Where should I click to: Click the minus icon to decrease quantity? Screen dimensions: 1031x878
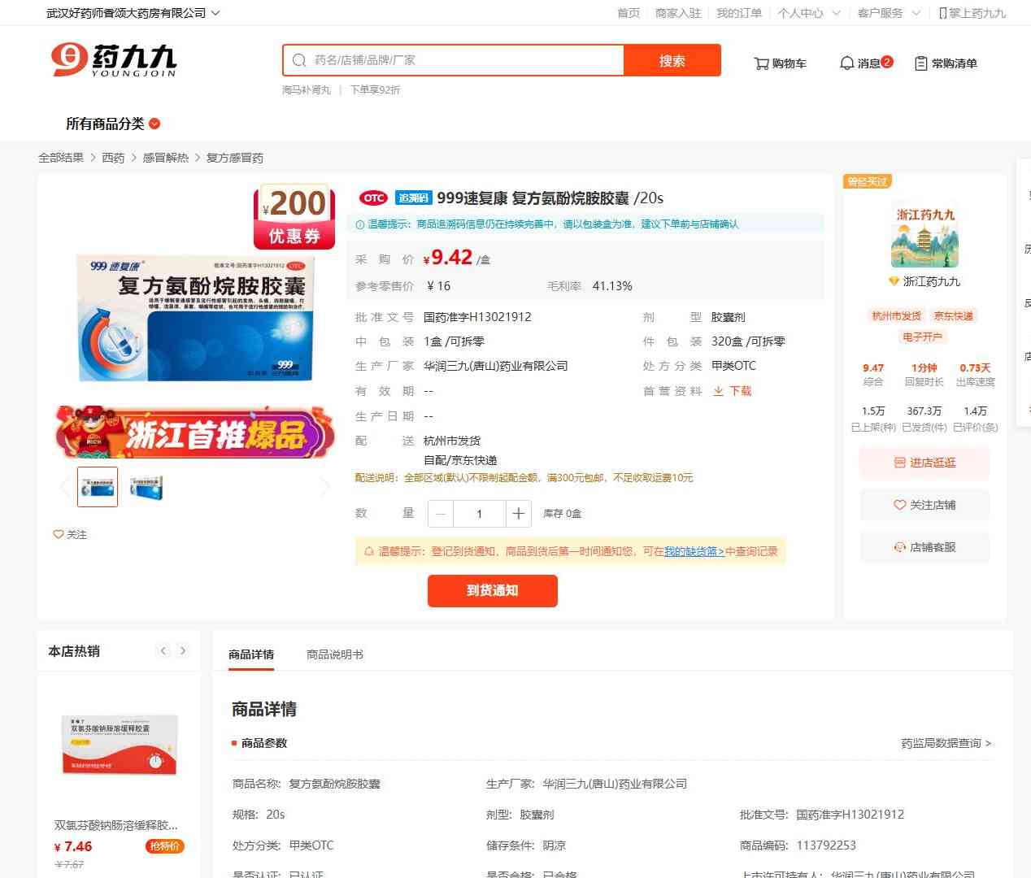[x=441, y=514]
